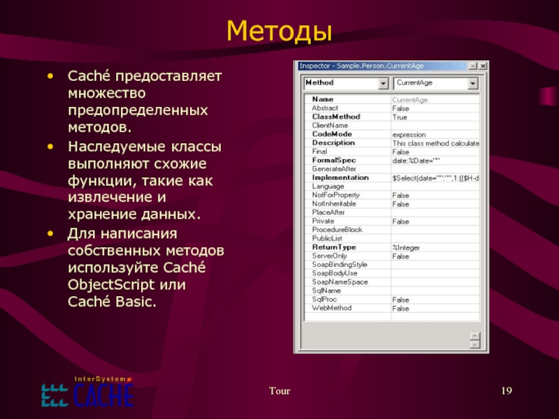Select the ServerOnly property label
Image resolution: width=559 pixels, height=419 pixels.
pos(329,256)
